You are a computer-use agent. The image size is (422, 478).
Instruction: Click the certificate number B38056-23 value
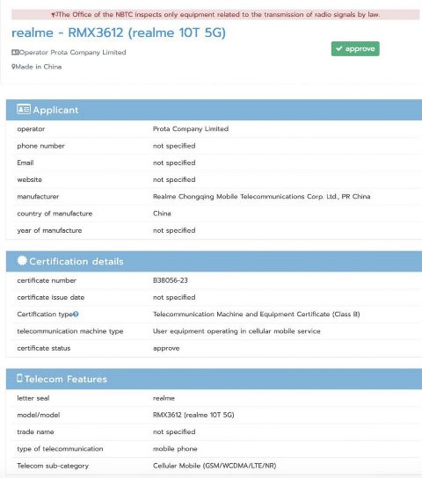pyautogui.click(x=171, y=280)
